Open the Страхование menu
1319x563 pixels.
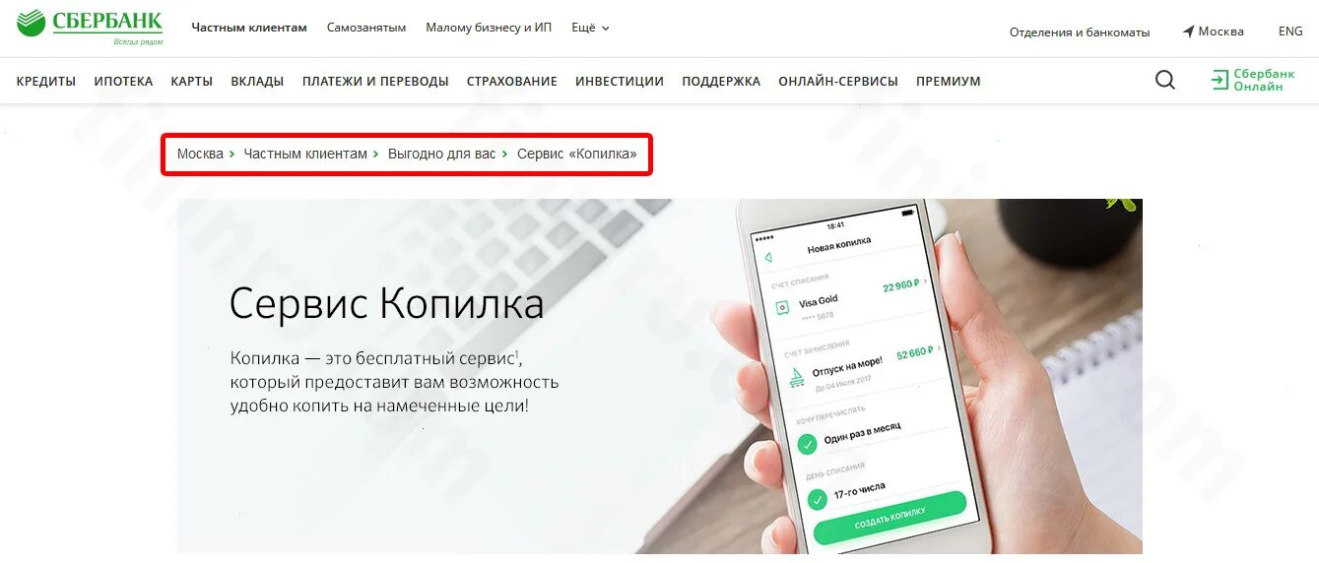coord(512,82)
